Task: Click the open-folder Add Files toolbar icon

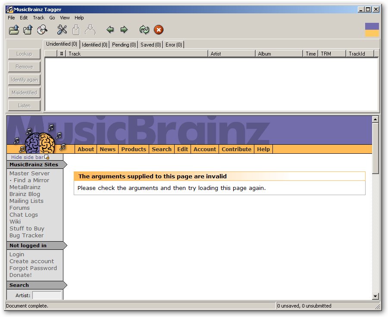Action: tap(14, 30)
